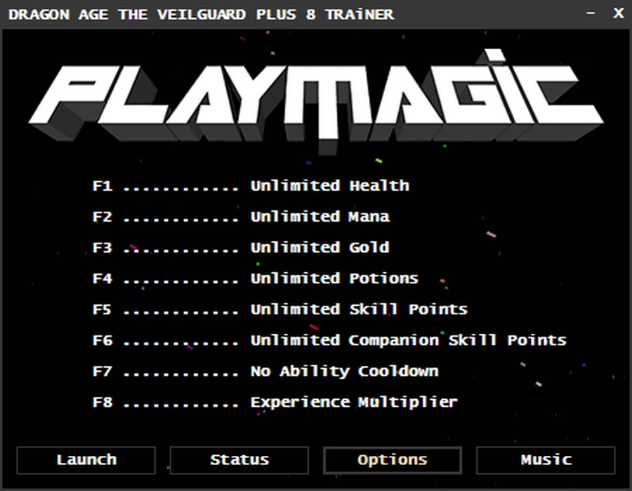Screen dimensions: 632x491
Task: Select the F3 Unlimited Gold entry
Action: [x=241, y=248]
